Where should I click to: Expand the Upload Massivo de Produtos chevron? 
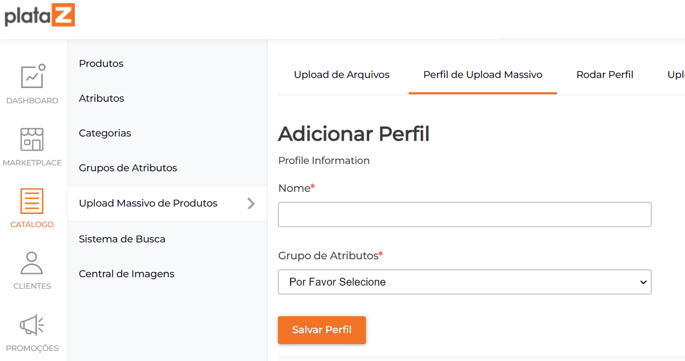point(251,203)
